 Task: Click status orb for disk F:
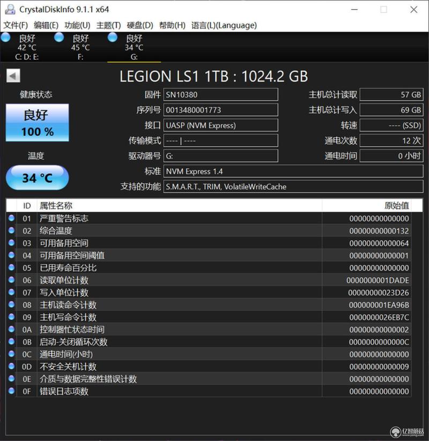(59, 38)
